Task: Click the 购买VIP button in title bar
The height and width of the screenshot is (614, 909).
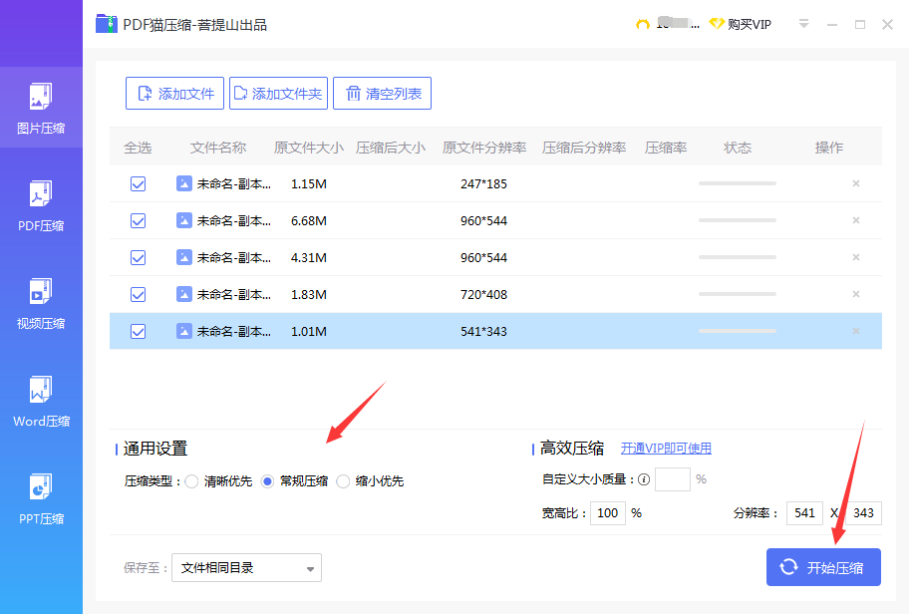Action: click(741, 24)
